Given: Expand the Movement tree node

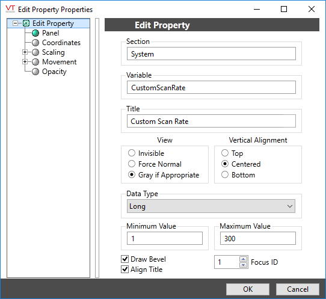Looking at the screenshot, I should (25, 62).
